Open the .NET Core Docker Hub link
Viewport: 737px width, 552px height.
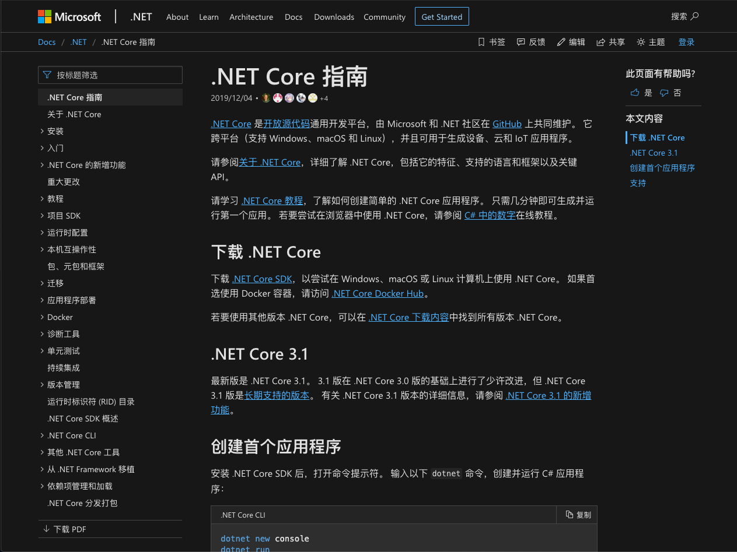tap(377, 293)
